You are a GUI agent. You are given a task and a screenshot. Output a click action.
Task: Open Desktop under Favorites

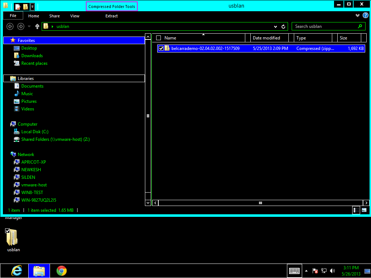click(29, 48)
